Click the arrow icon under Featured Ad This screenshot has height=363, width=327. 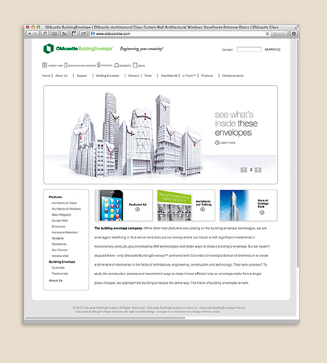pos(138,209)
